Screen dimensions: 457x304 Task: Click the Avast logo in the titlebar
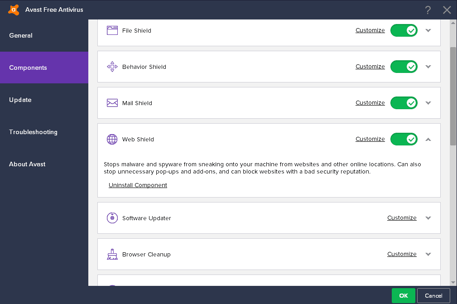[x=13, y=10]
